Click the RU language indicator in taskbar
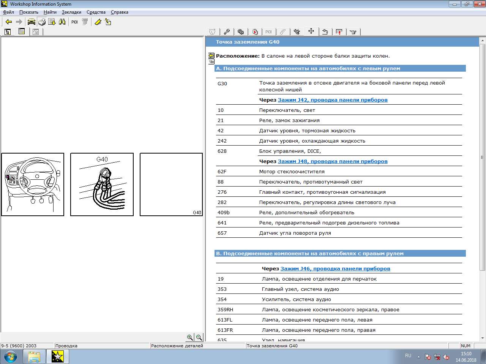This screenshot has height=364, width=486. (408, 356)
